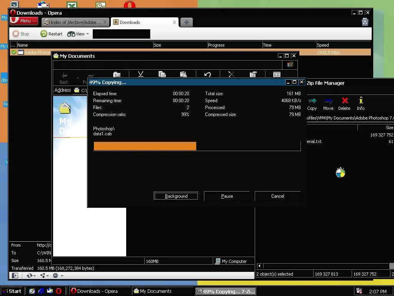Cancel the copying operation
394x296 pixels.
point(278,196)
